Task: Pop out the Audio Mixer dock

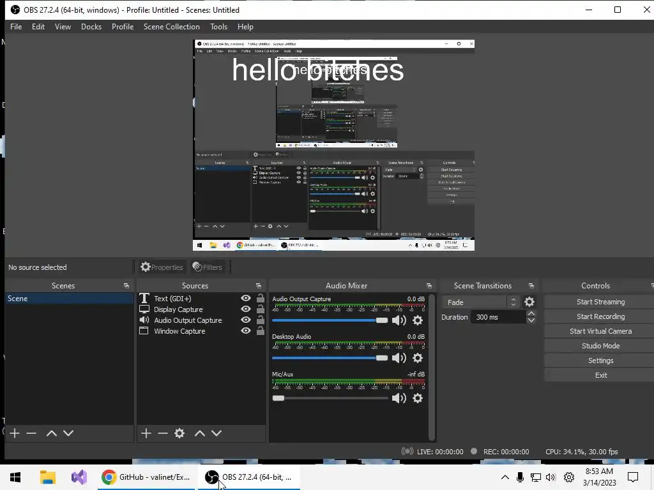Action: [x=429, y=286]
